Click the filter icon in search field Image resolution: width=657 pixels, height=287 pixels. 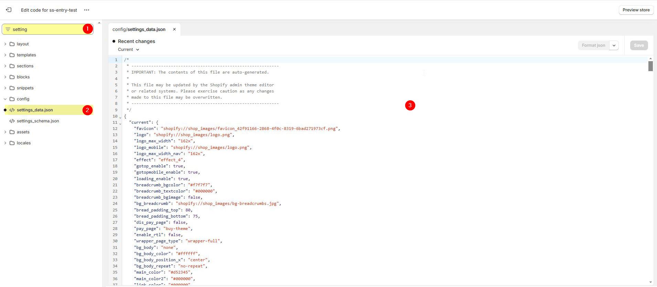(8, 29)
